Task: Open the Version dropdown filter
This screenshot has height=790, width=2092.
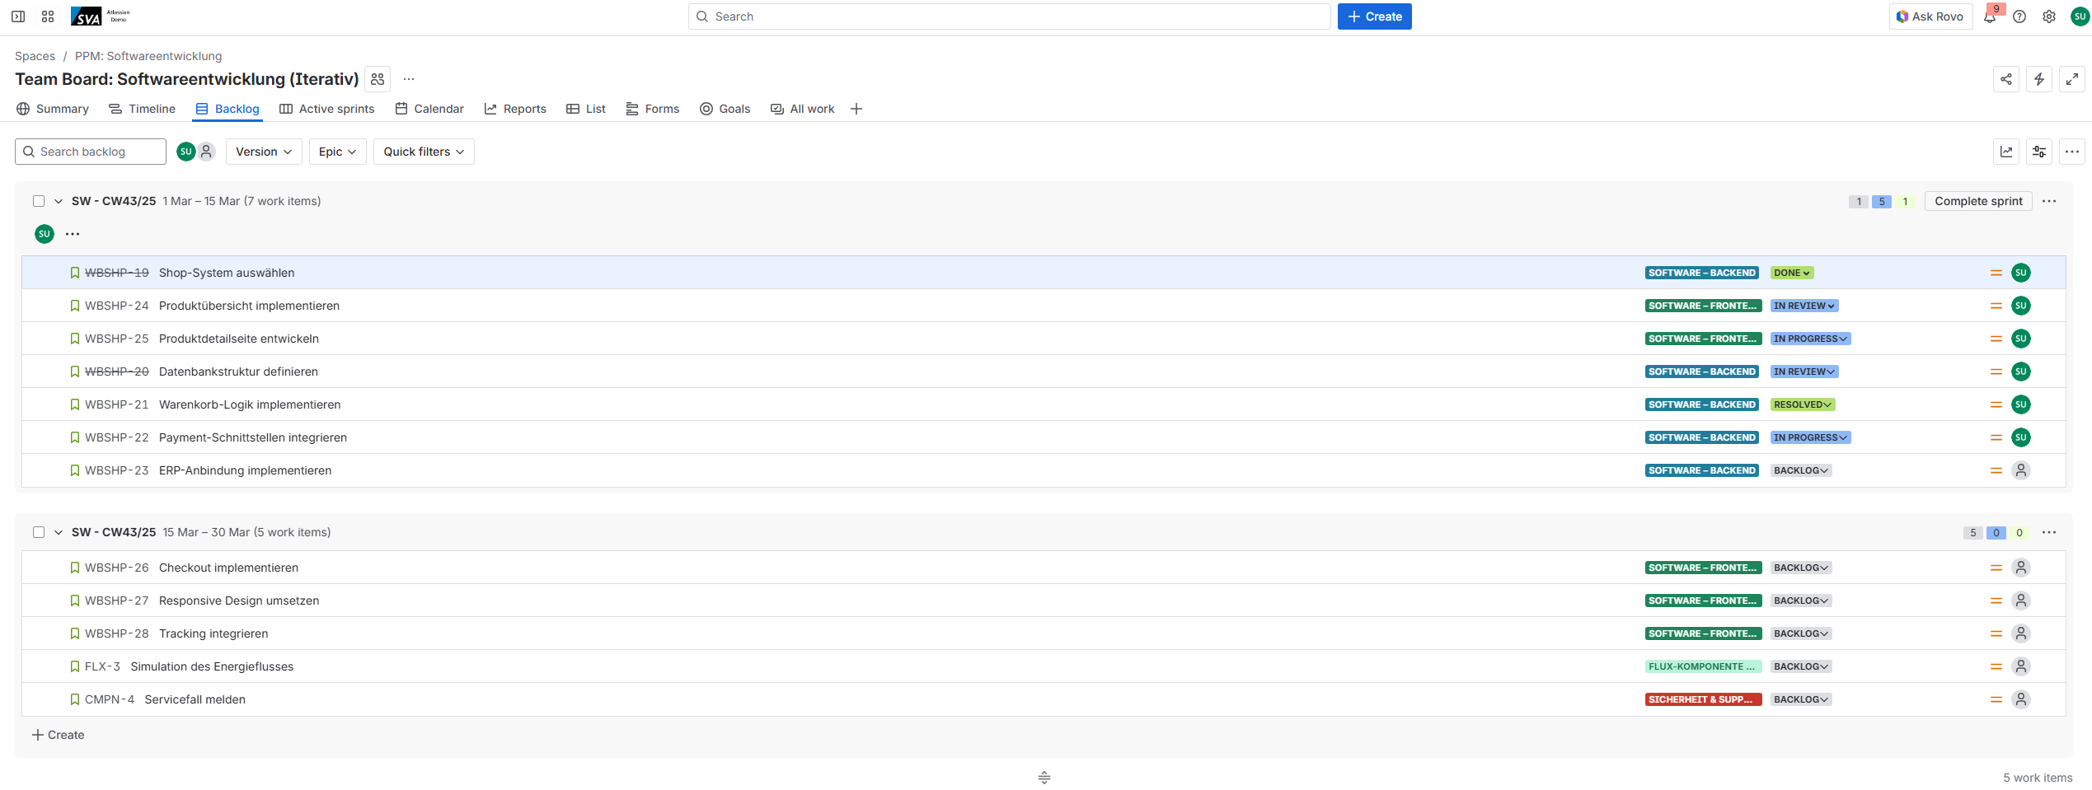Action: click(264, 152)
